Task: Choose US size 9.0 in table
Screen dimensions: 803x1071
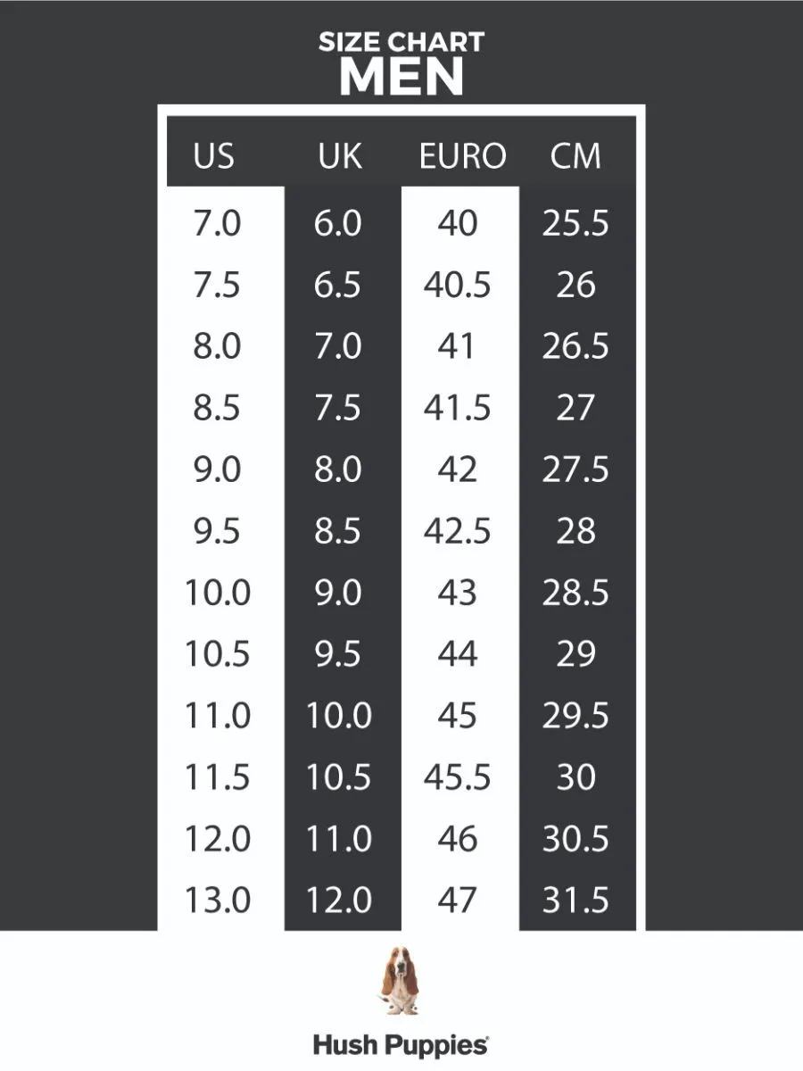Action: [x=217, y=469]
